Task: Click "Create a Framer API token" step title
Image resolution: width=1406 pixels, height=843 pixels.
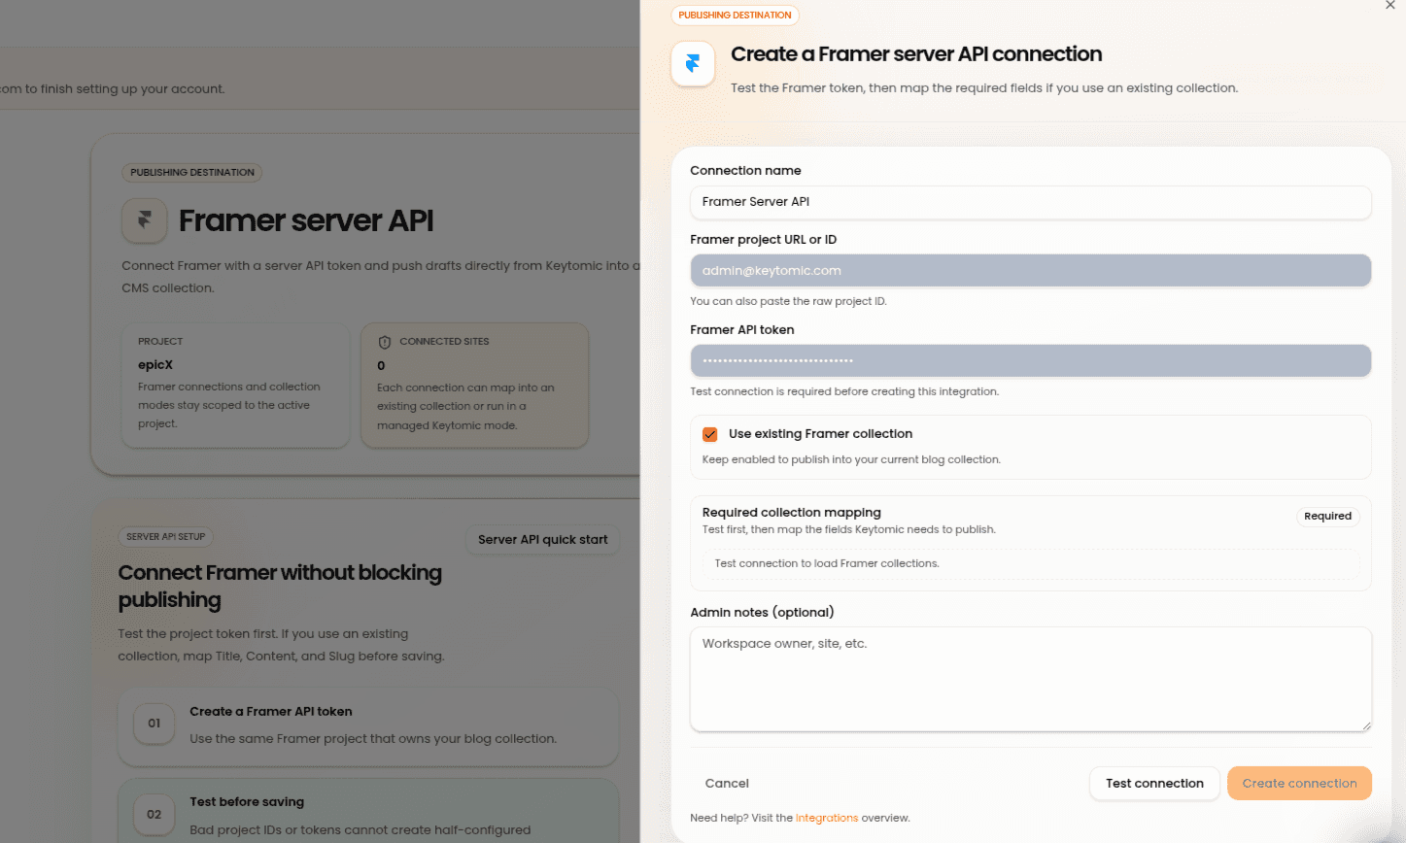Action: (271, 712)
